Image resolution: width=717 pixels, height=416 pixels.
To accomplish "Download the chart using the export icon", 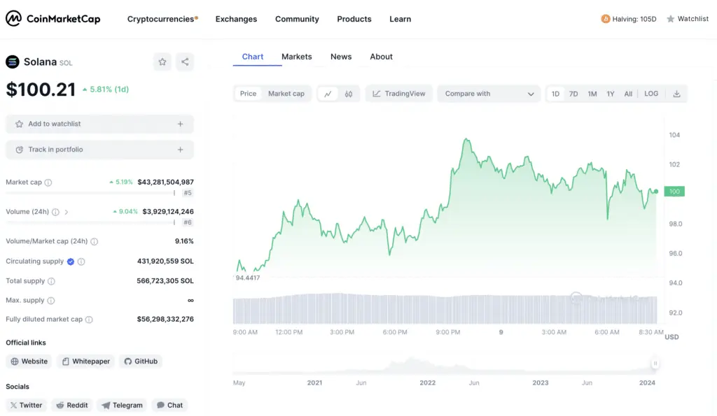I will coord(676,93).
